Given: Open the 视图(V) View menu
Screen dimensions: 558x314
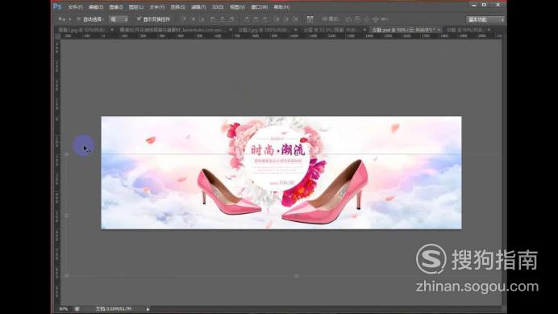Looking at the screenshot, I should coord(237,6).
